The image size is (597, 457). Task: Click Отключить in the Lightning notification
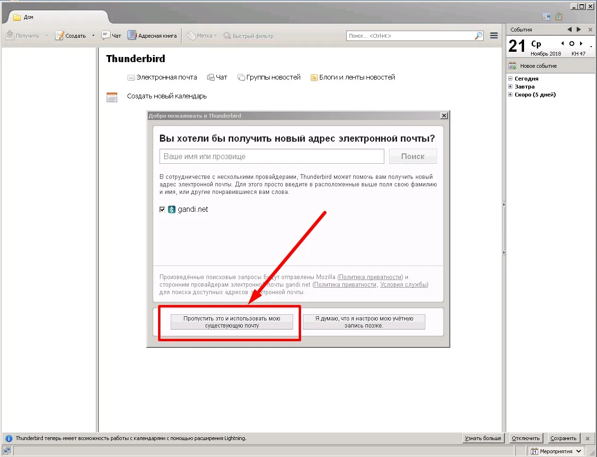point(525,438)
